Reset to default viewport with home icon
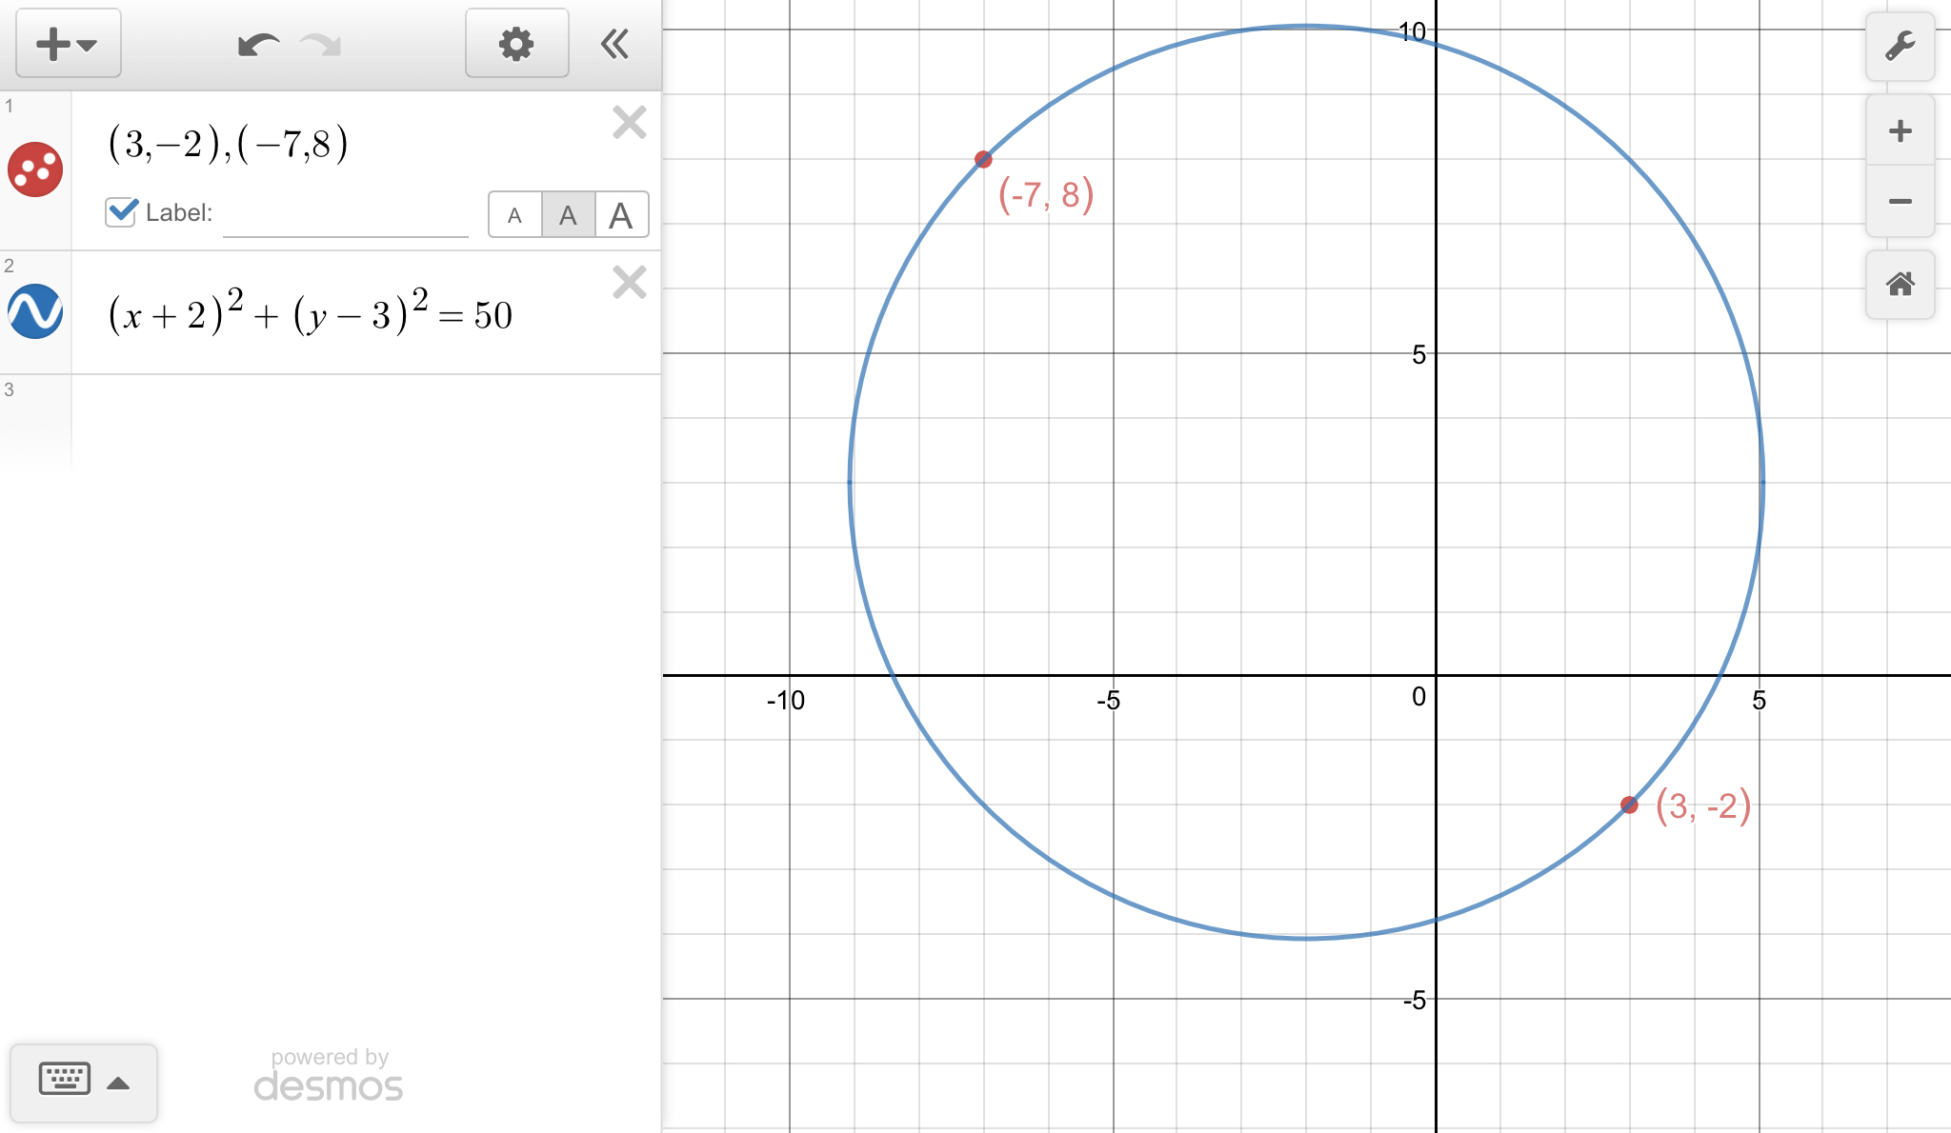 point(1900,284)
